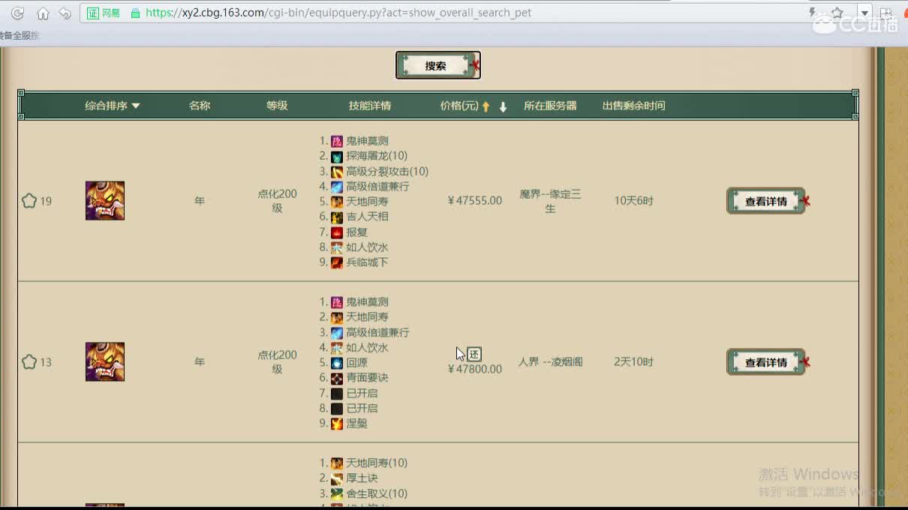Click the 等级 column header
908x510 pixels.
click(x=277, y=106)
